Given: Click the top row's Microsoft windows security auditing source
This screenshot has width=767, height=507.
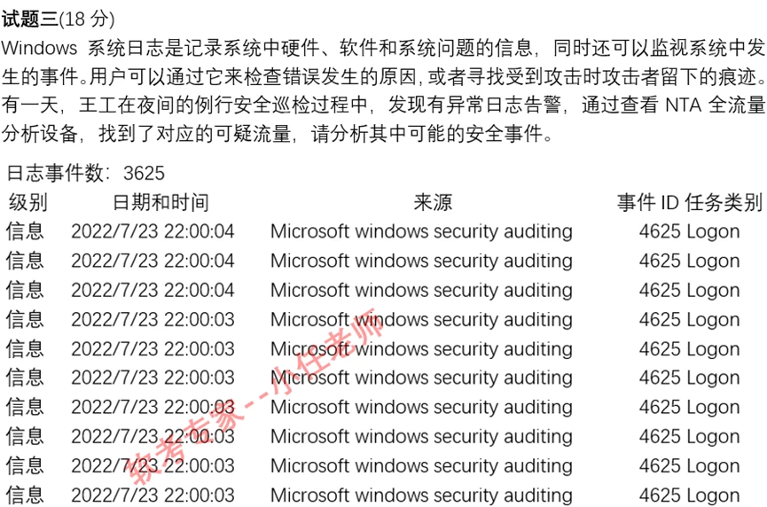Looking at the screenshot, I should (x=421, y=231).
